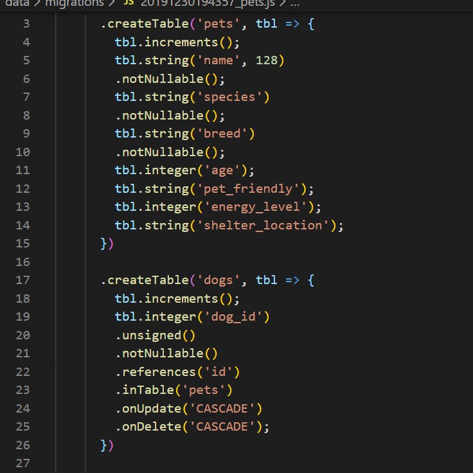Viewport: 473px width, 473px height.
Task: Click line number 3 in the gutter
Action: 26,24
